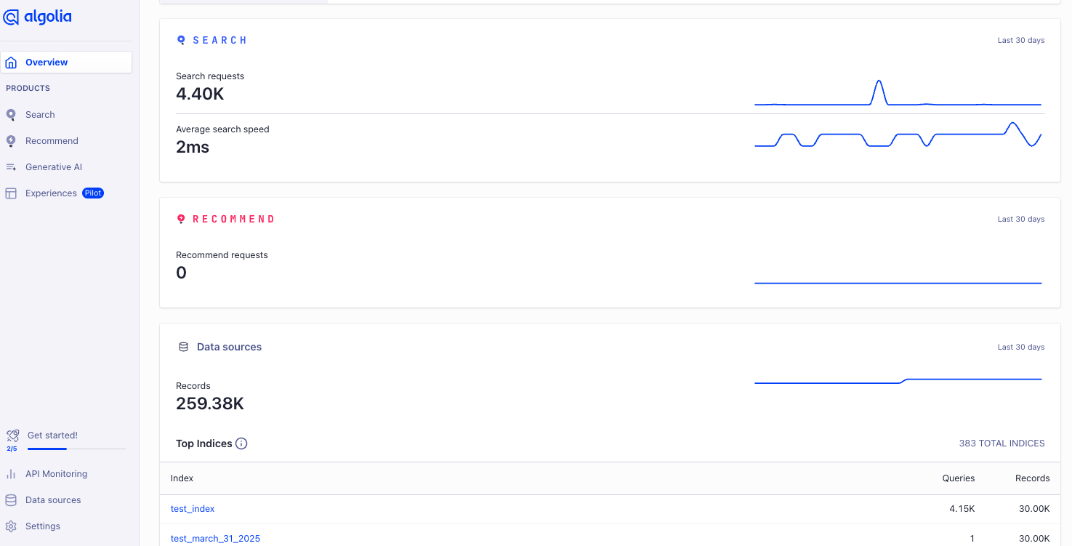Click the Queries column header
Image resolution: width=1072 pixels, height=546 pixels.
pos(959,478)
